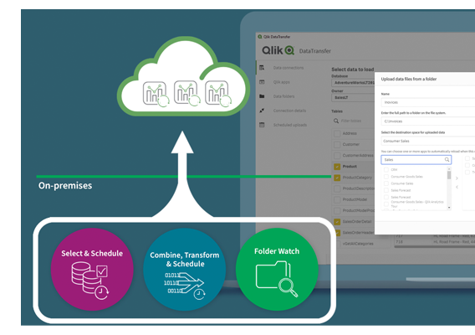Check the Customer table checkbox

337,144
